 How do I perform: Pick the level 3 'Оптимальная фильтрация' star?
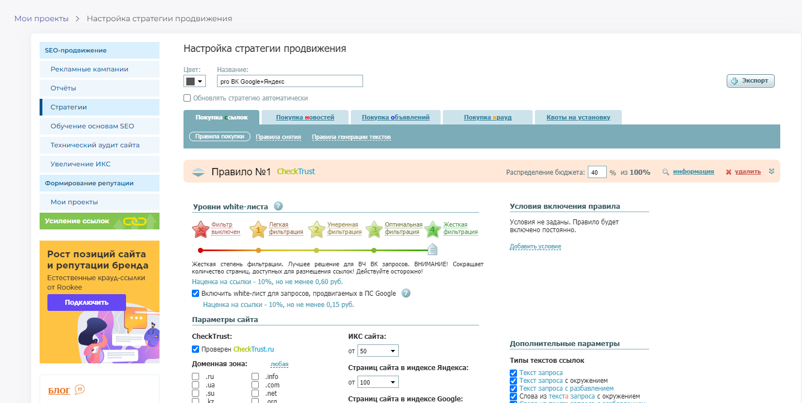coord(374,229)
